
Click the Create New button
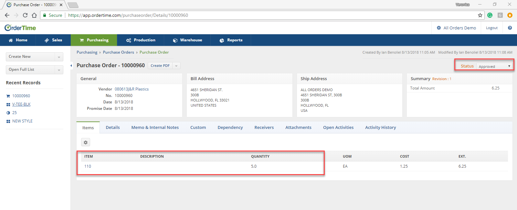tap(30, 57)
